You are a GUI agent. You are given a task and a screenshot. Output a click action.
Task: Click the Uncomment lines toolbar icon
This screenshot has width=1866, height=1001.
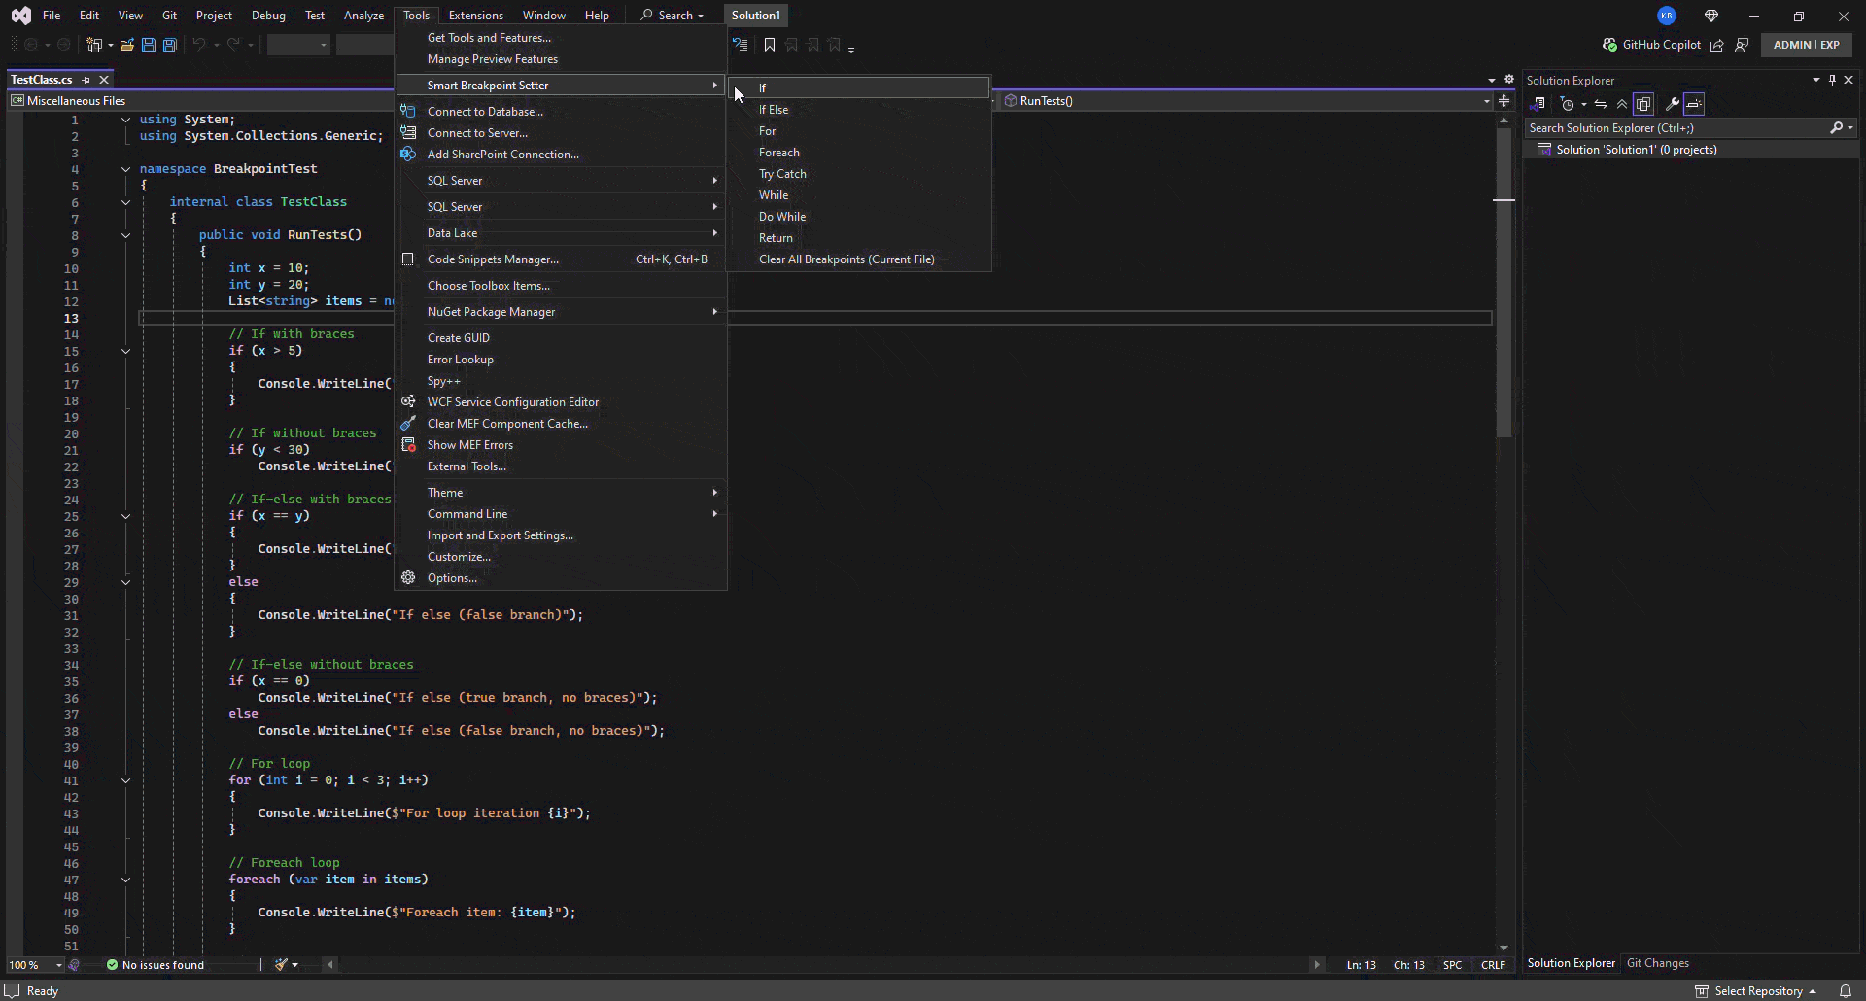741,45
